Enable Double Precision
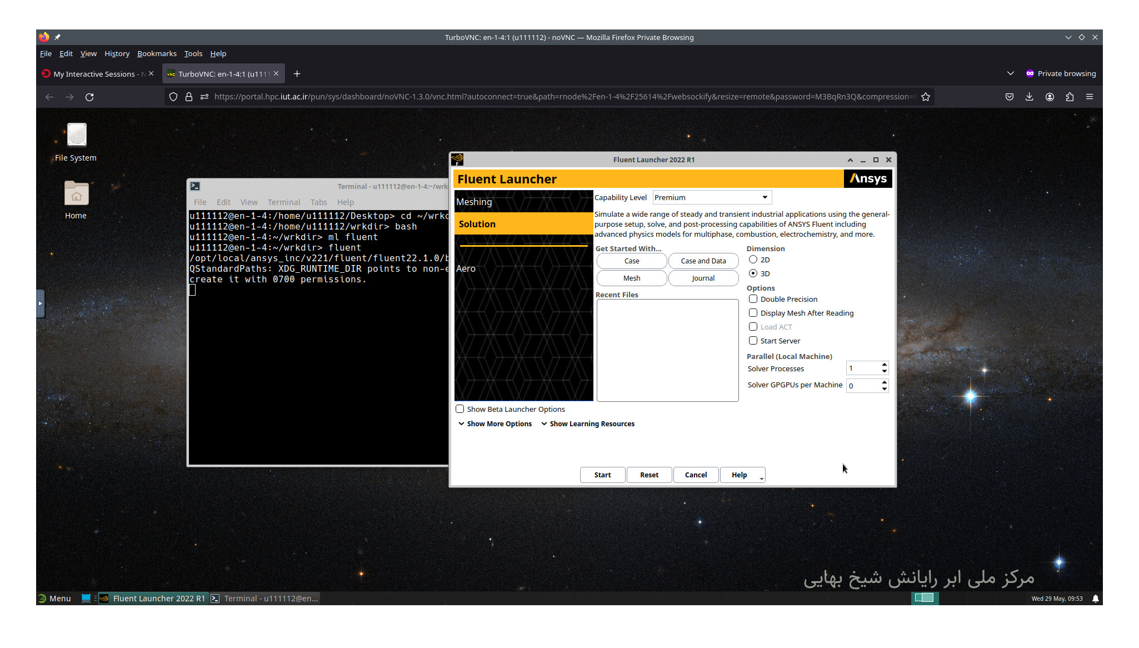This screenshot has width=1139, height=648. click(x=753, y=299)
